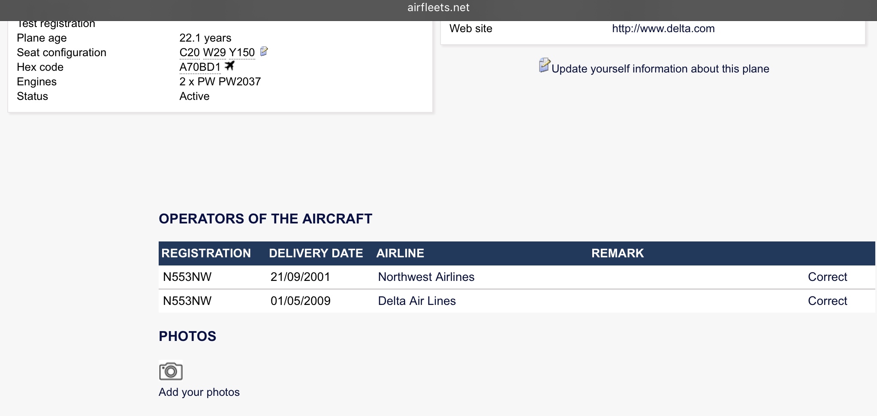Open the Northwest Airlines operator link

pyautogui.click(x=426, y=277)
